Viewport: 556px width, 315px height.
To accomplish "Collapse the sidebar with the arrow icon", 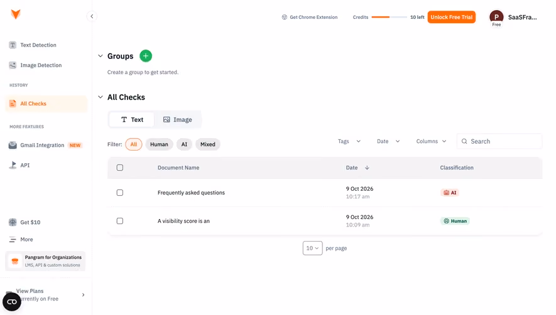I will [92, 16].
